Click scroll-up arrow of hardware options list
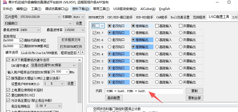 (x=80, y=60)
